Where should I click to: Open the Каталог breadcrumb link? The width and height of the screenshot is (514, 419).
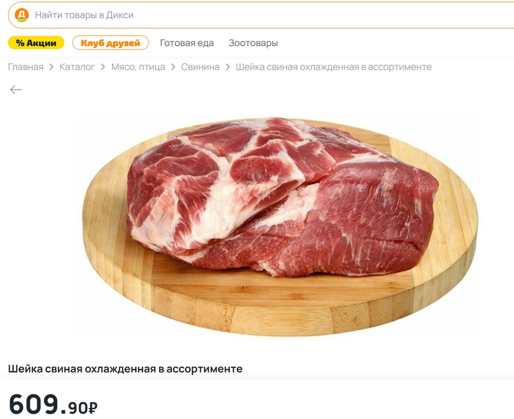[77, 67]
